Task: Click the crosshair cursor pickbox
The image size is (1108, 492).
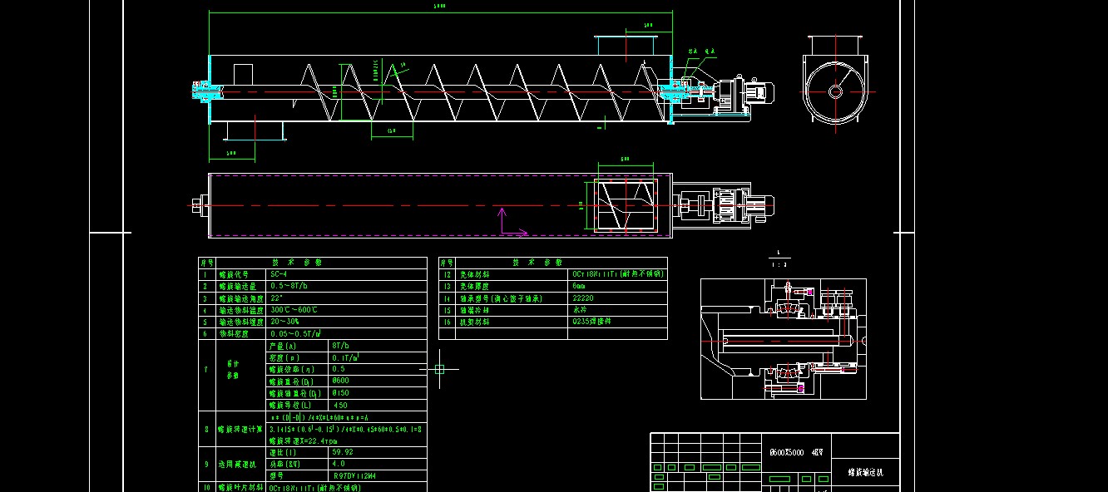Action: tap(440, 369)
